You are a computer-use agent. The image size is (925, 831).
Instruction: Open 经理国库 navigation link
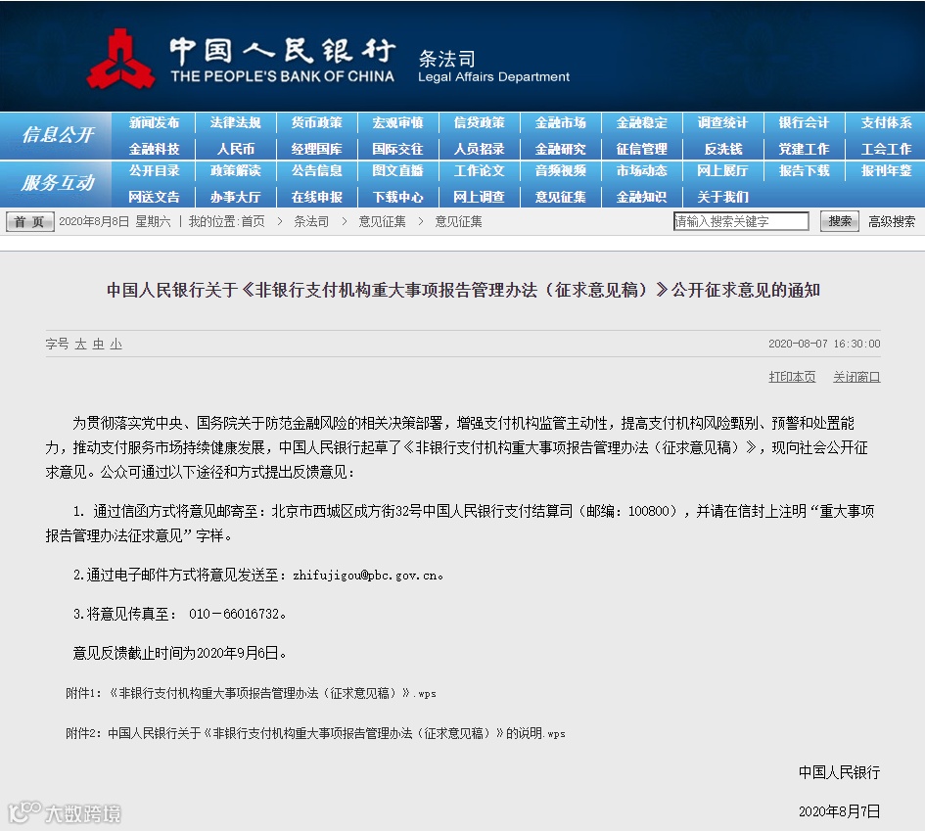pos(317,149)
